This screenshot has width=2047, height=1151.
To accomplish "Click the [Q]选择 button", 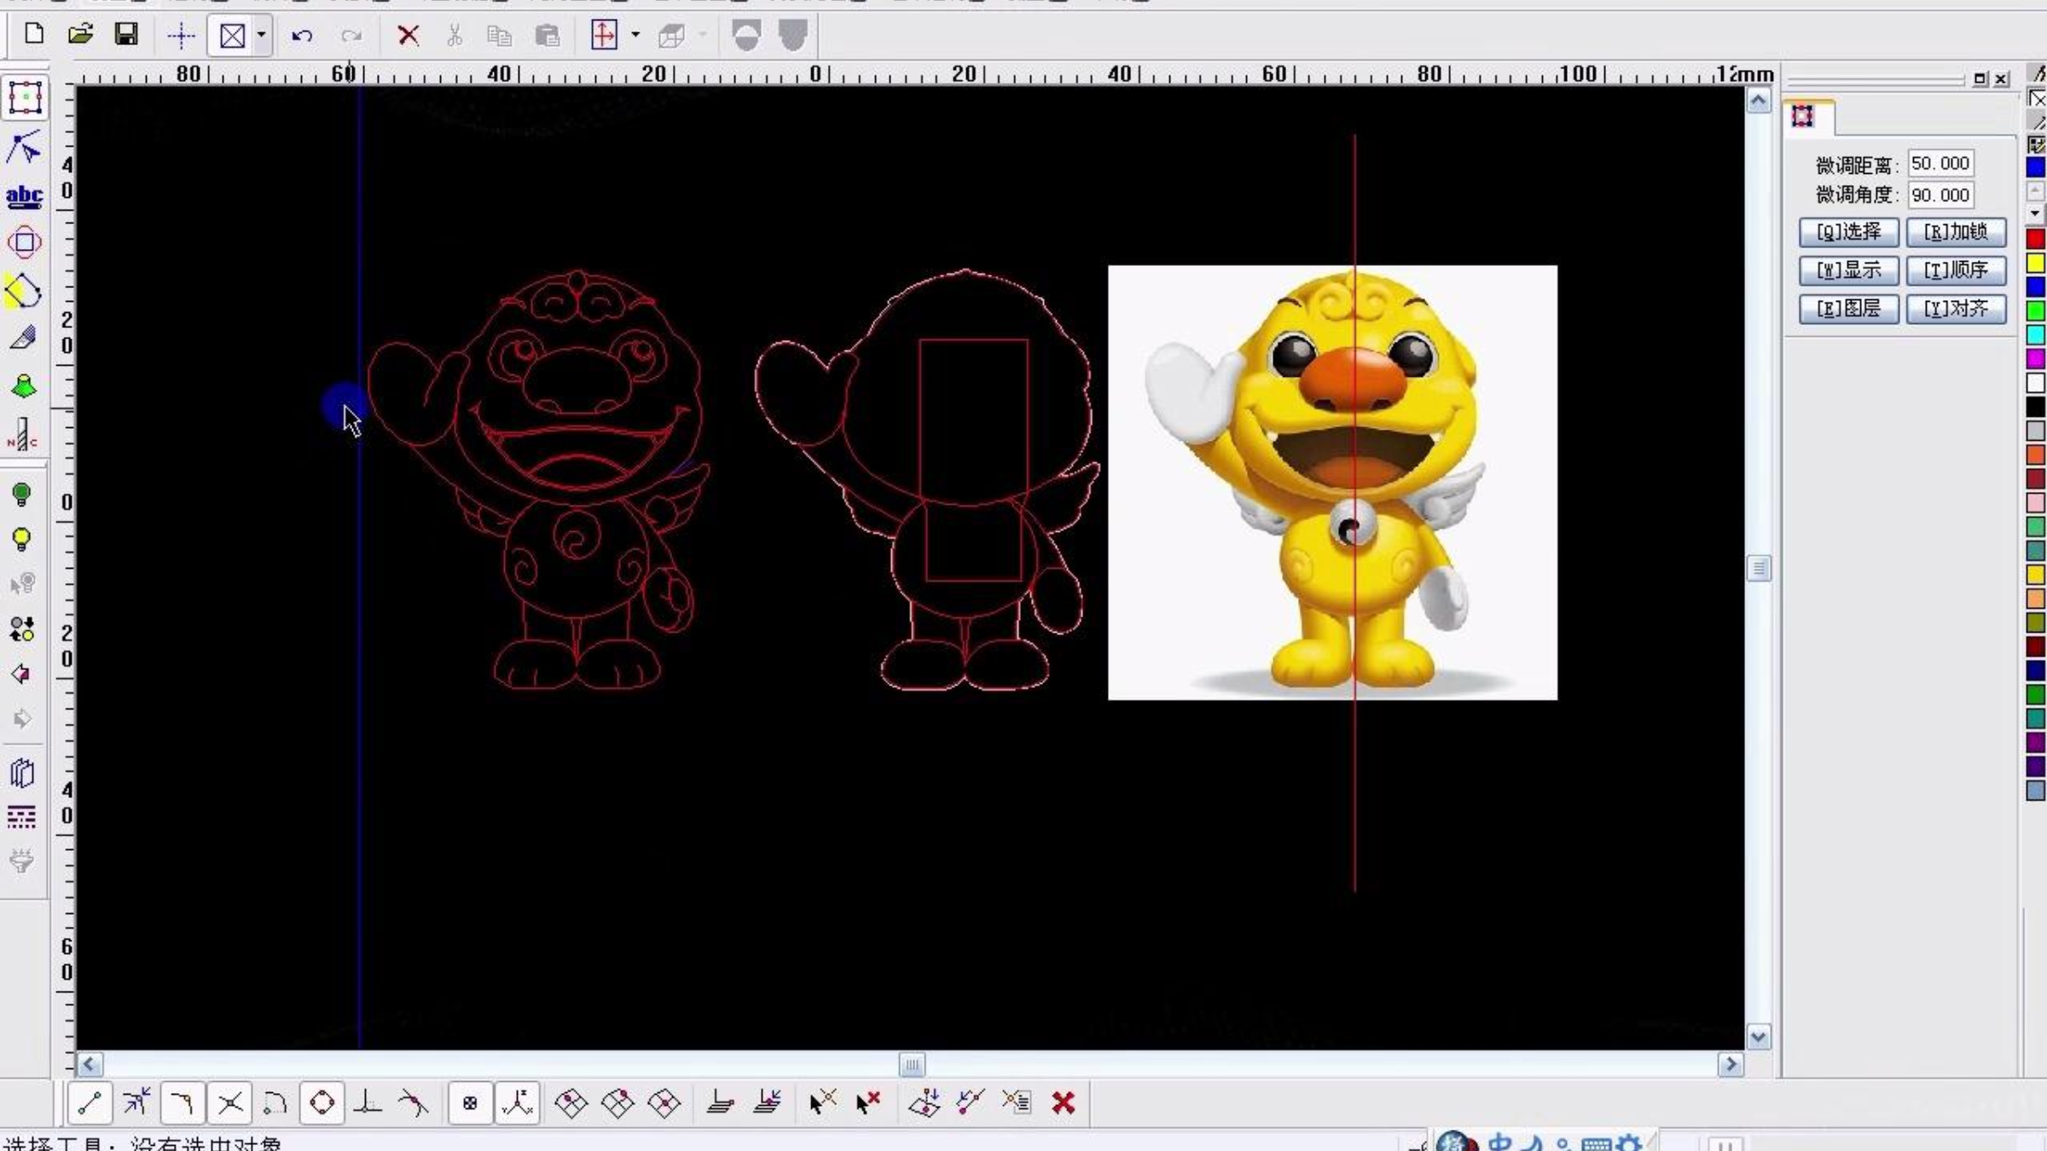I will pos(1848,232).
